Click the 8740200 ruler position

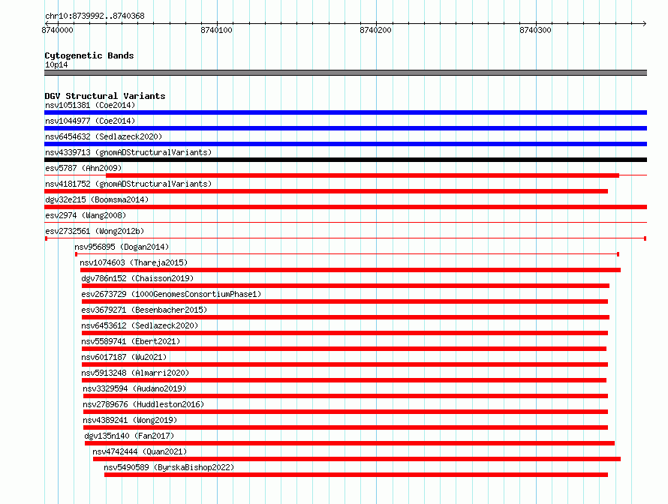[x=375, y=30]
